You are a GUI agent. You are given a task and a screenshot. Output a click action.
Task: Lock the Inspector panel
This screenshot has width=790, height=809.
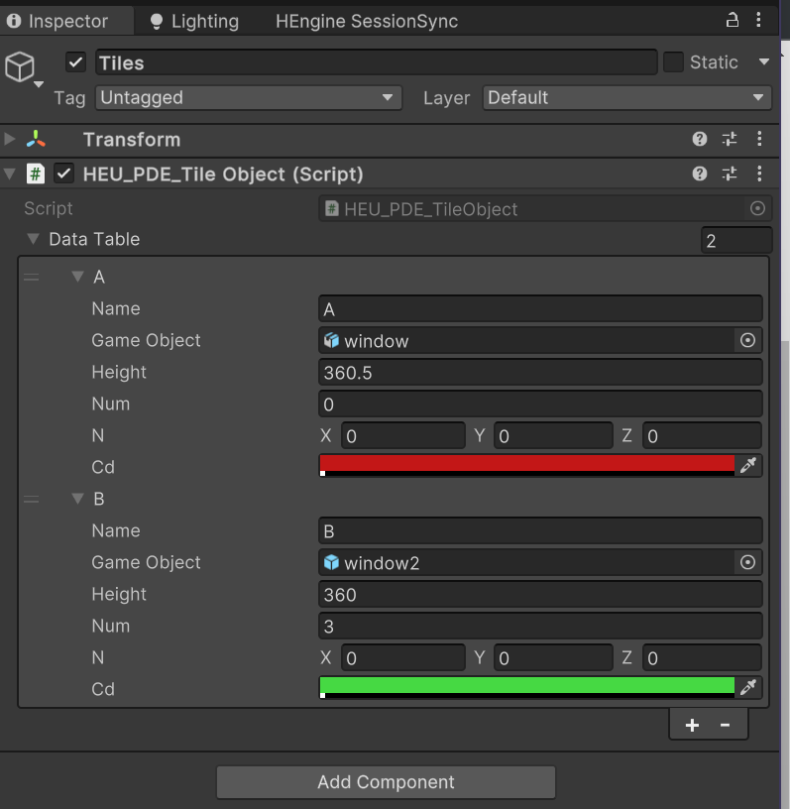pos(732,20)
